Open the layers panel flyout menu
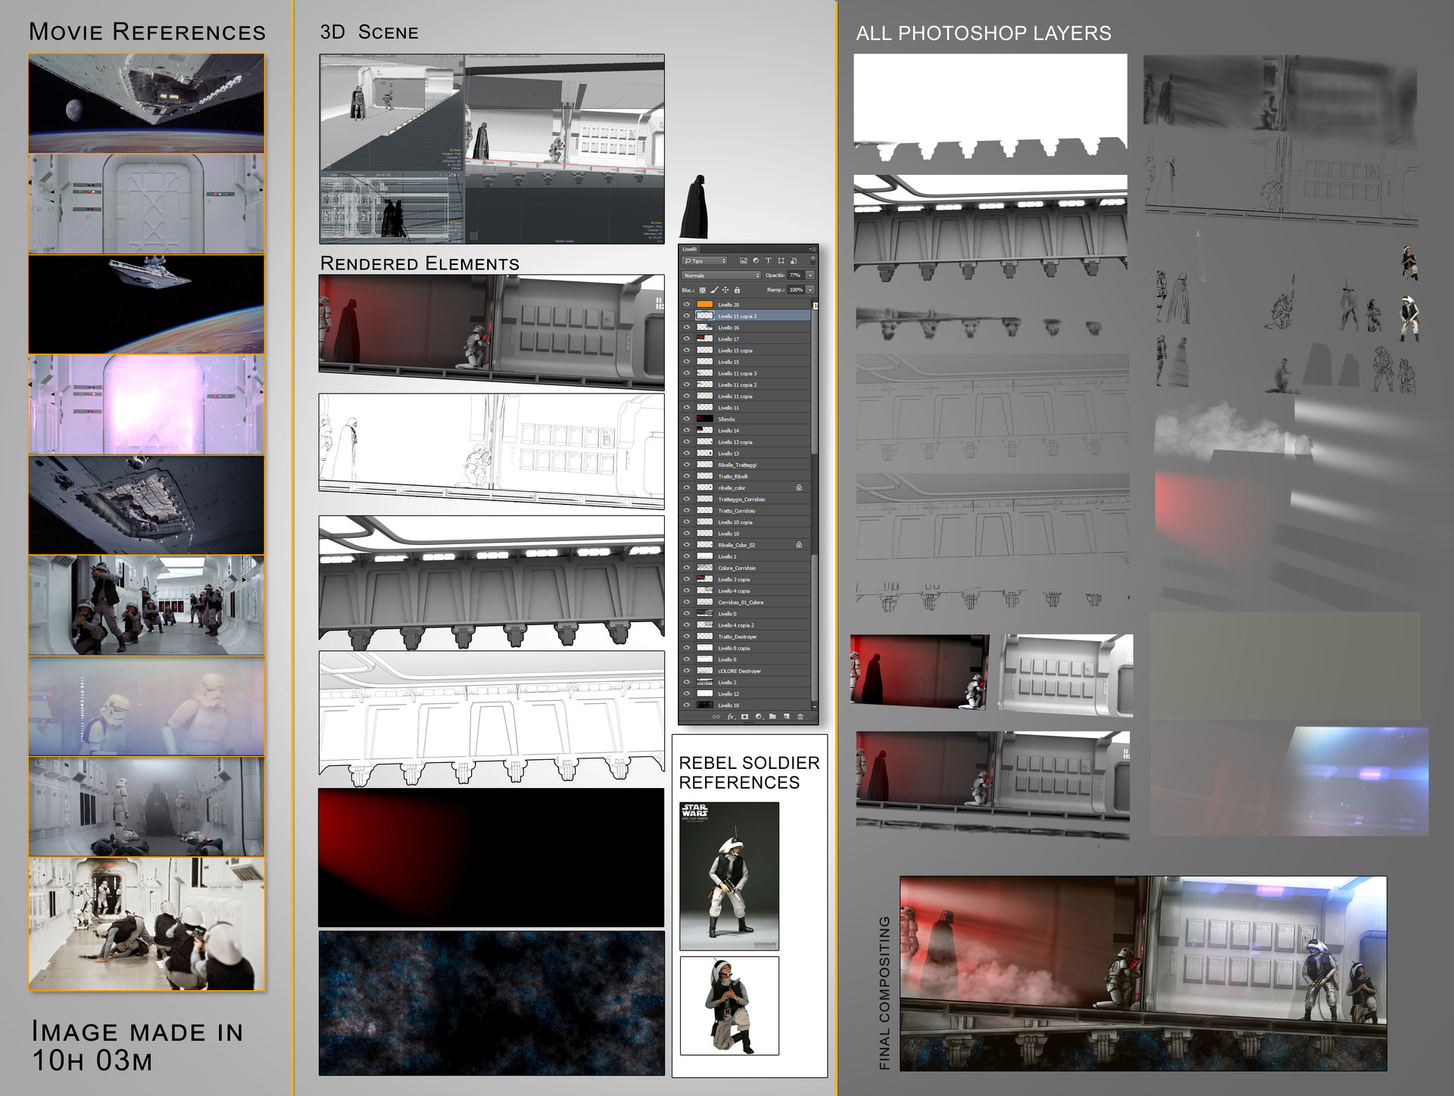Image resolution: width=1454 pixels, height=1096 pixels. point(811,249)
